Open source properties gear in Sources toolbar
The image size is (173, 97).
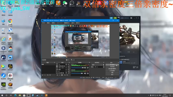point(62,75)
